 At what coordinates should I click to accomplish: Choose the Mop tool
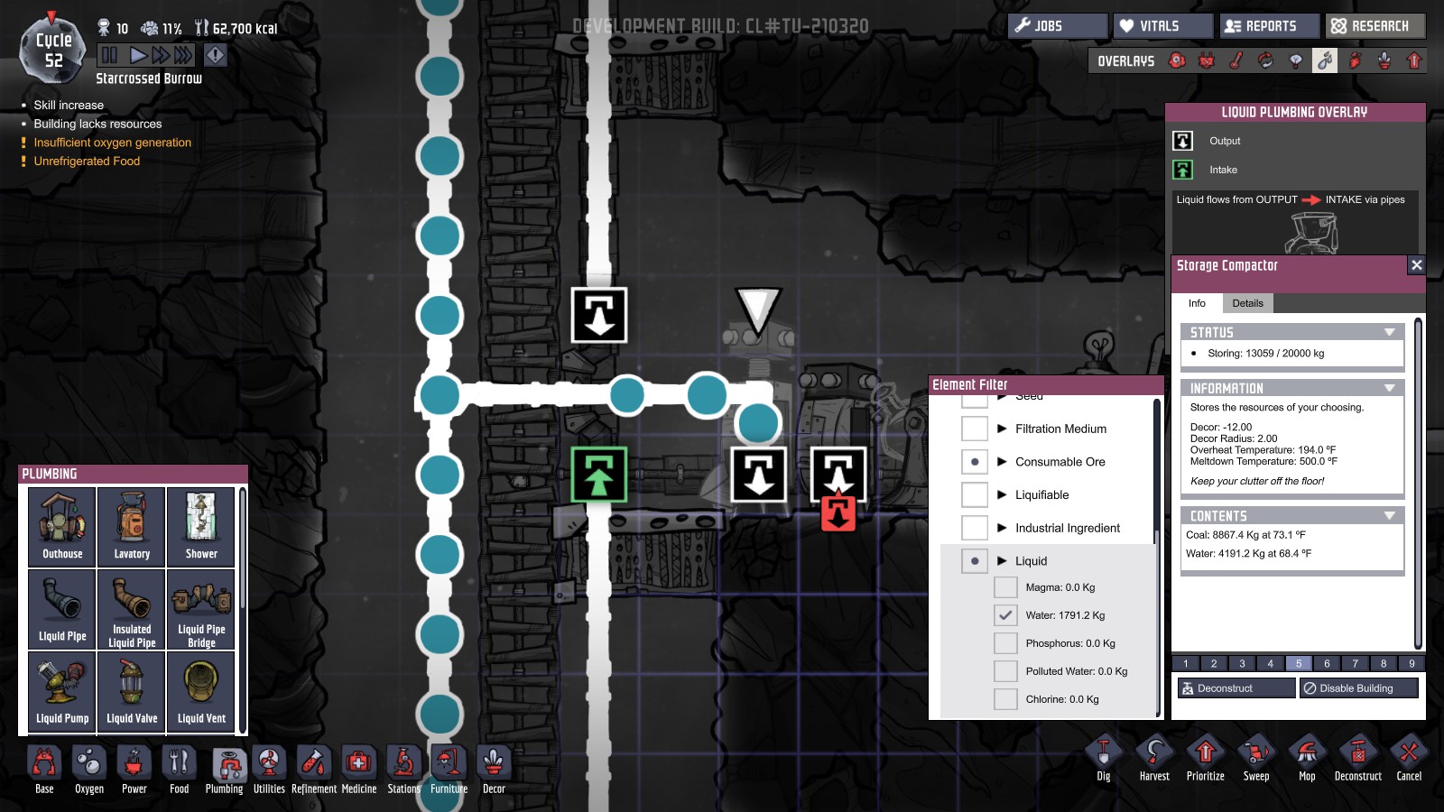(1307, 759)
